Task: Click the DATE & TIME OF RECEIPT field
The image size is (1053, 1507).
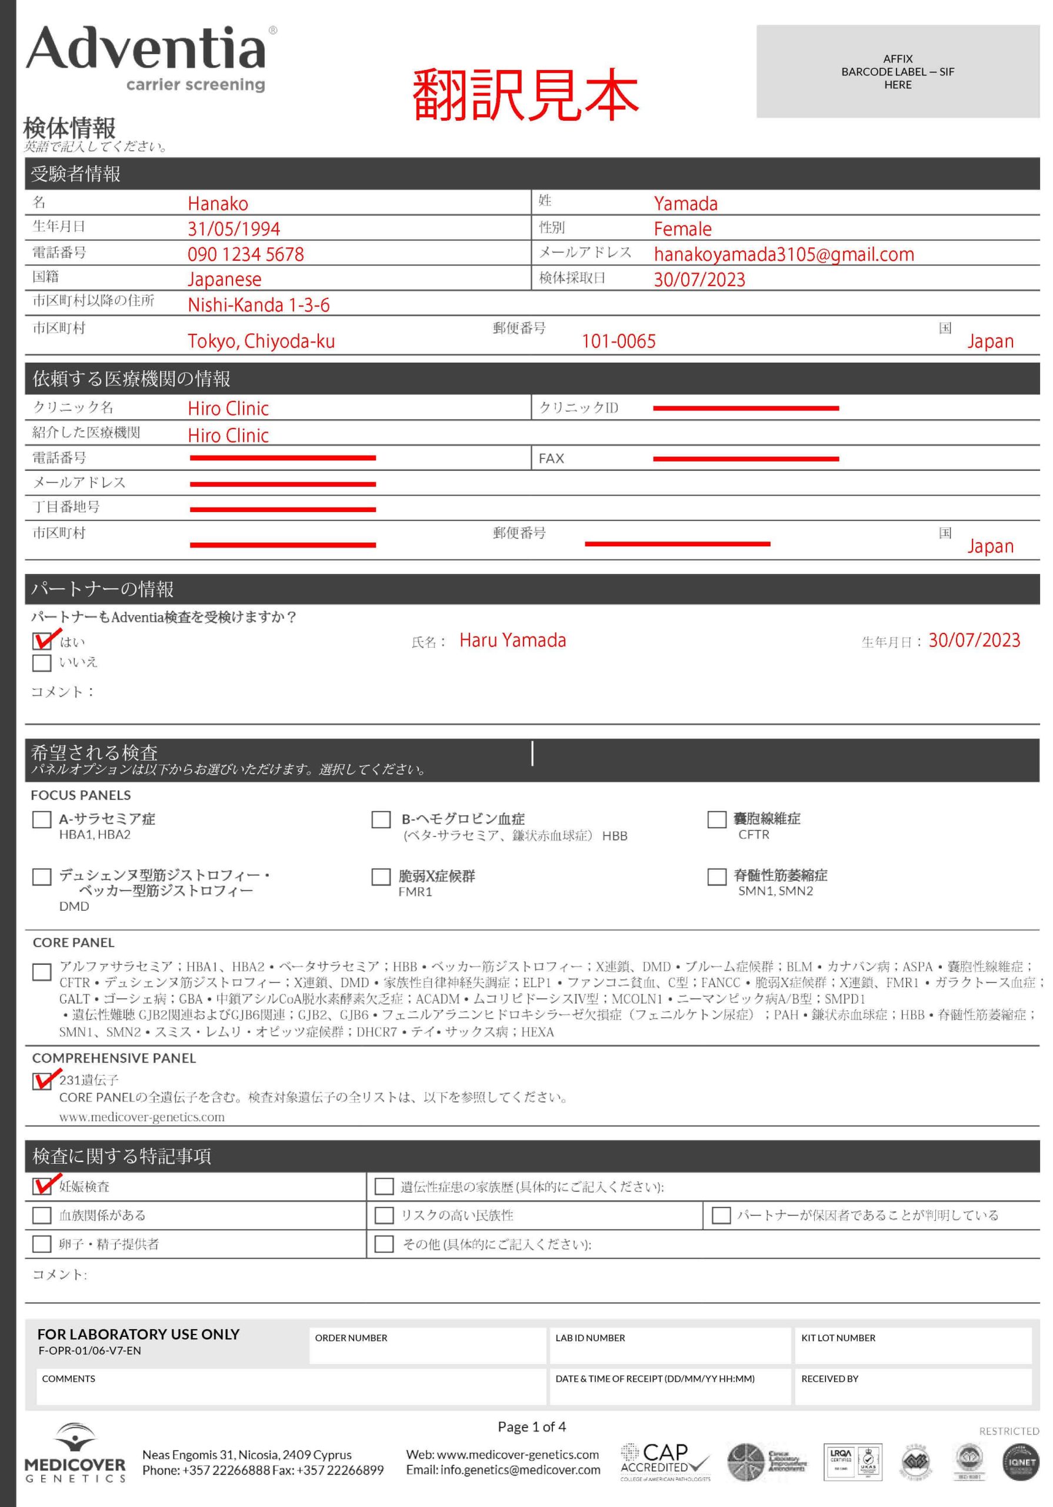Action: 670,1387
